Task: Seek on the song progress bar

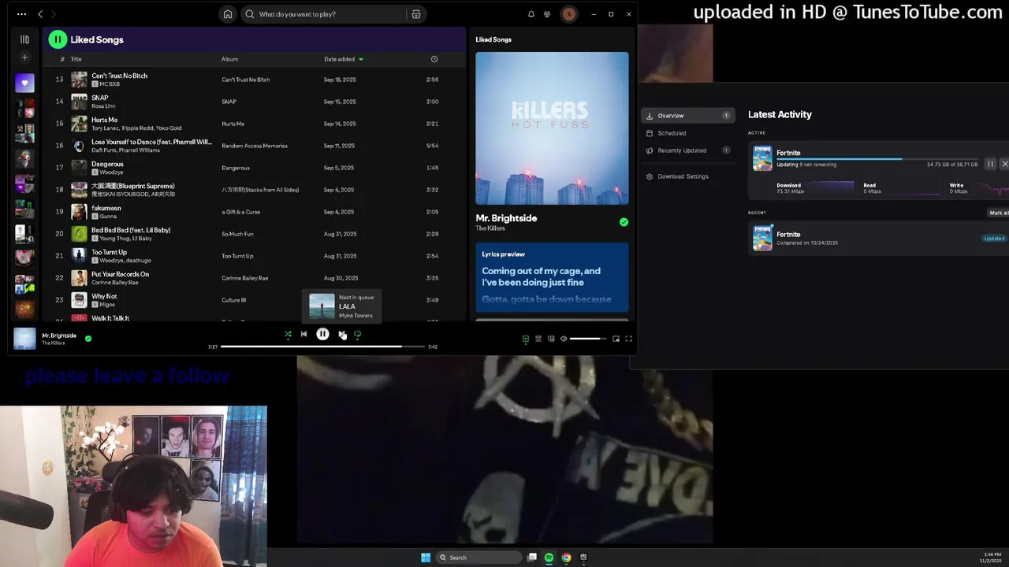Action: (322, 346)
